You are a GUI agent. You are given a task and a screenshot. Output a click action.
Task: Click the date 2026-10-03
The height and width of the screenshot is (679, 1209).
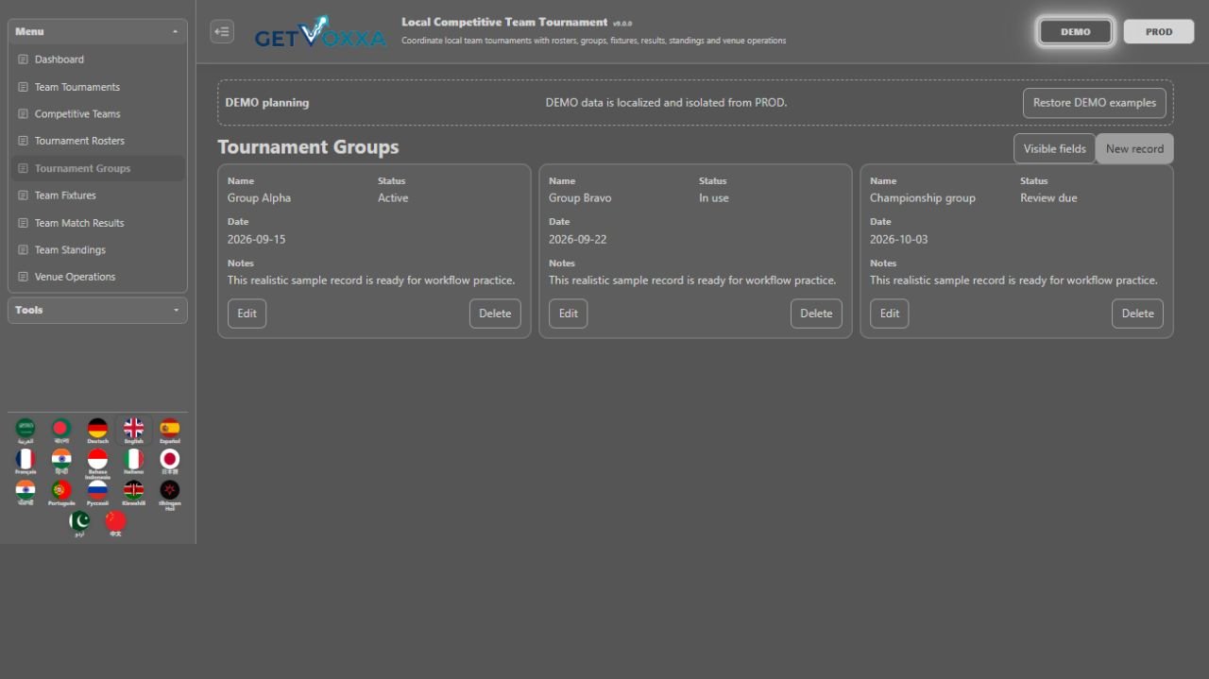pyautogui.click(x=898, y=240)
